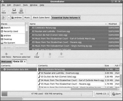Go to the andrew path folder
This screenshot has height=101, width=123.
(17, 18)
